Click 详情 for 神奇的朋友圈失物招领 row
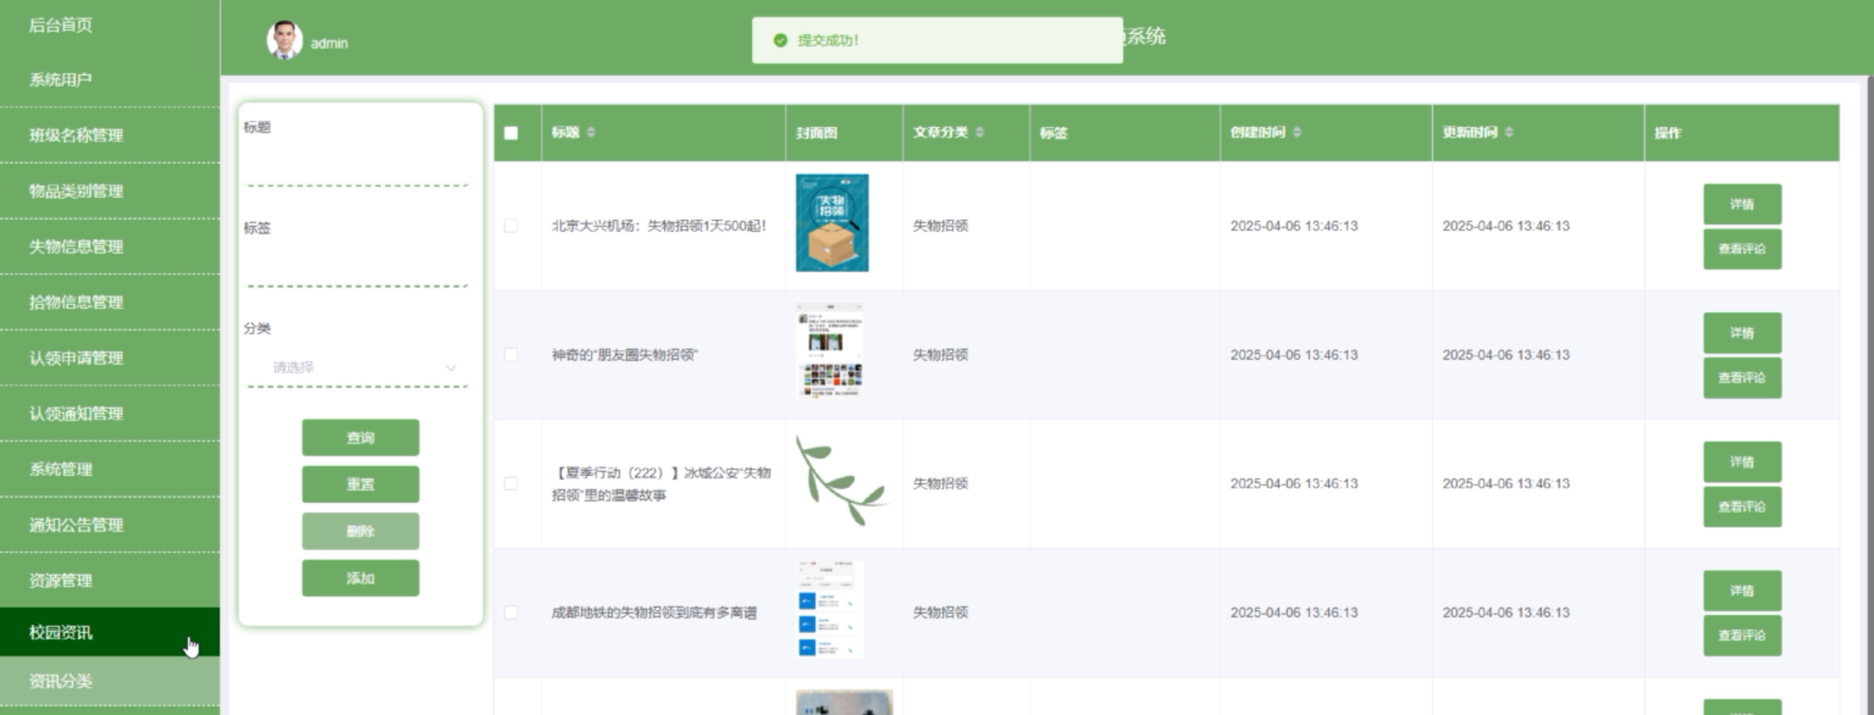This screenshot has width=1874, height=715. 1742,333
